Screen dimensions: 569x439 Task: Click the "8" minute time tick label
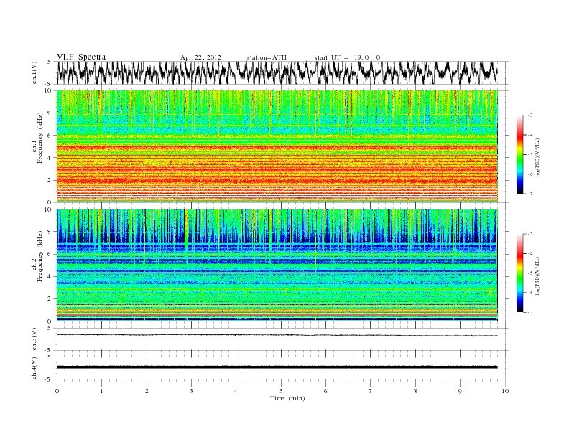[415, 391]
